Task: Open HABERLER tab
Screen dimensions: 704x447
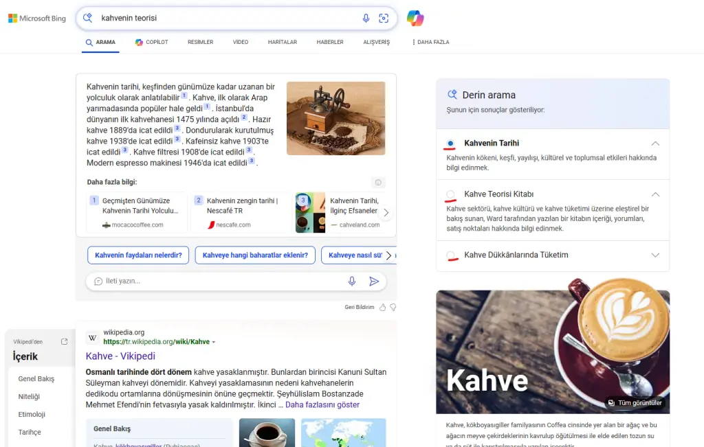Action: 330,42
